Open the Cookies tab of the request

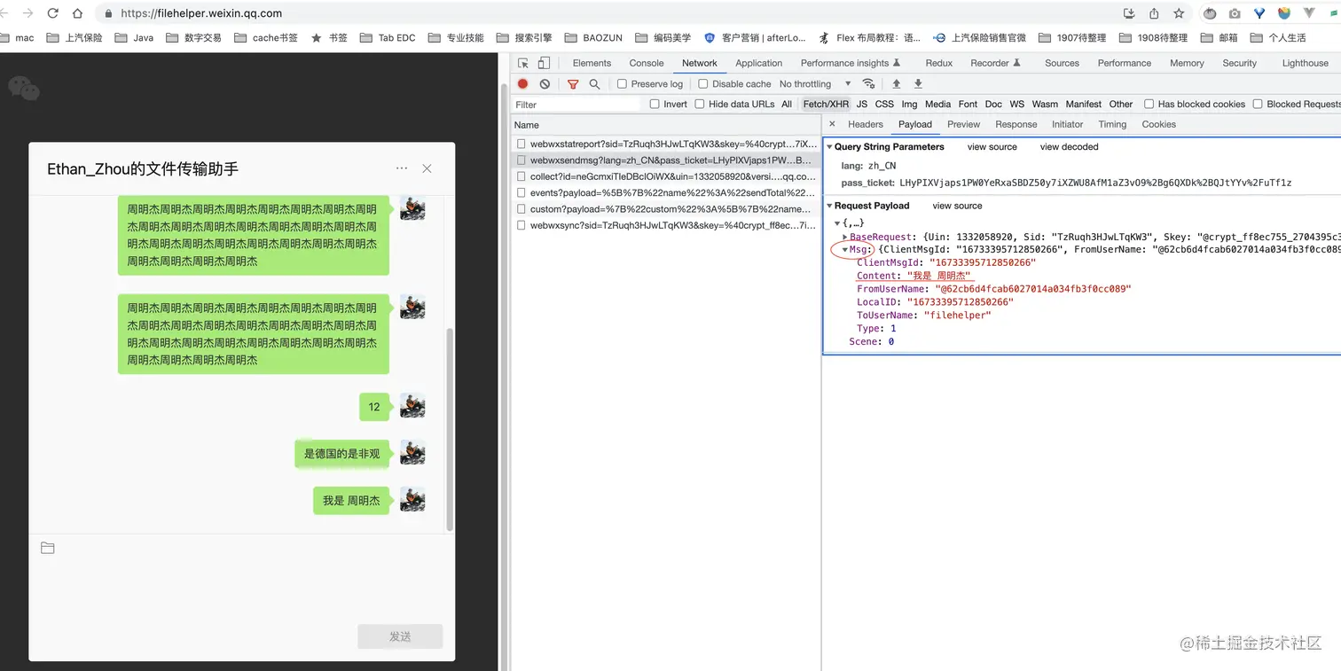1158,124
